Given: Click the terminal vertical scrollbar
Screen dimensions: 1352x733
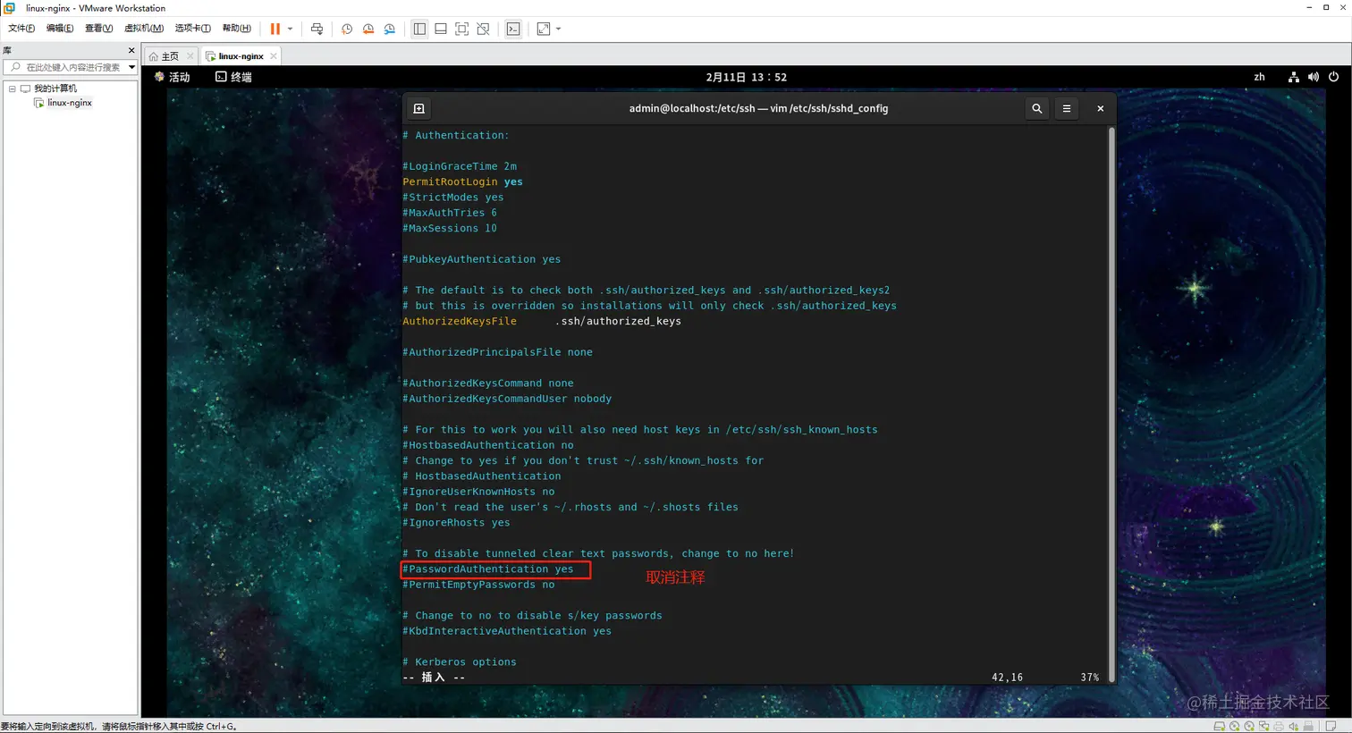Looking at the screenshot, I should 1111,404.
